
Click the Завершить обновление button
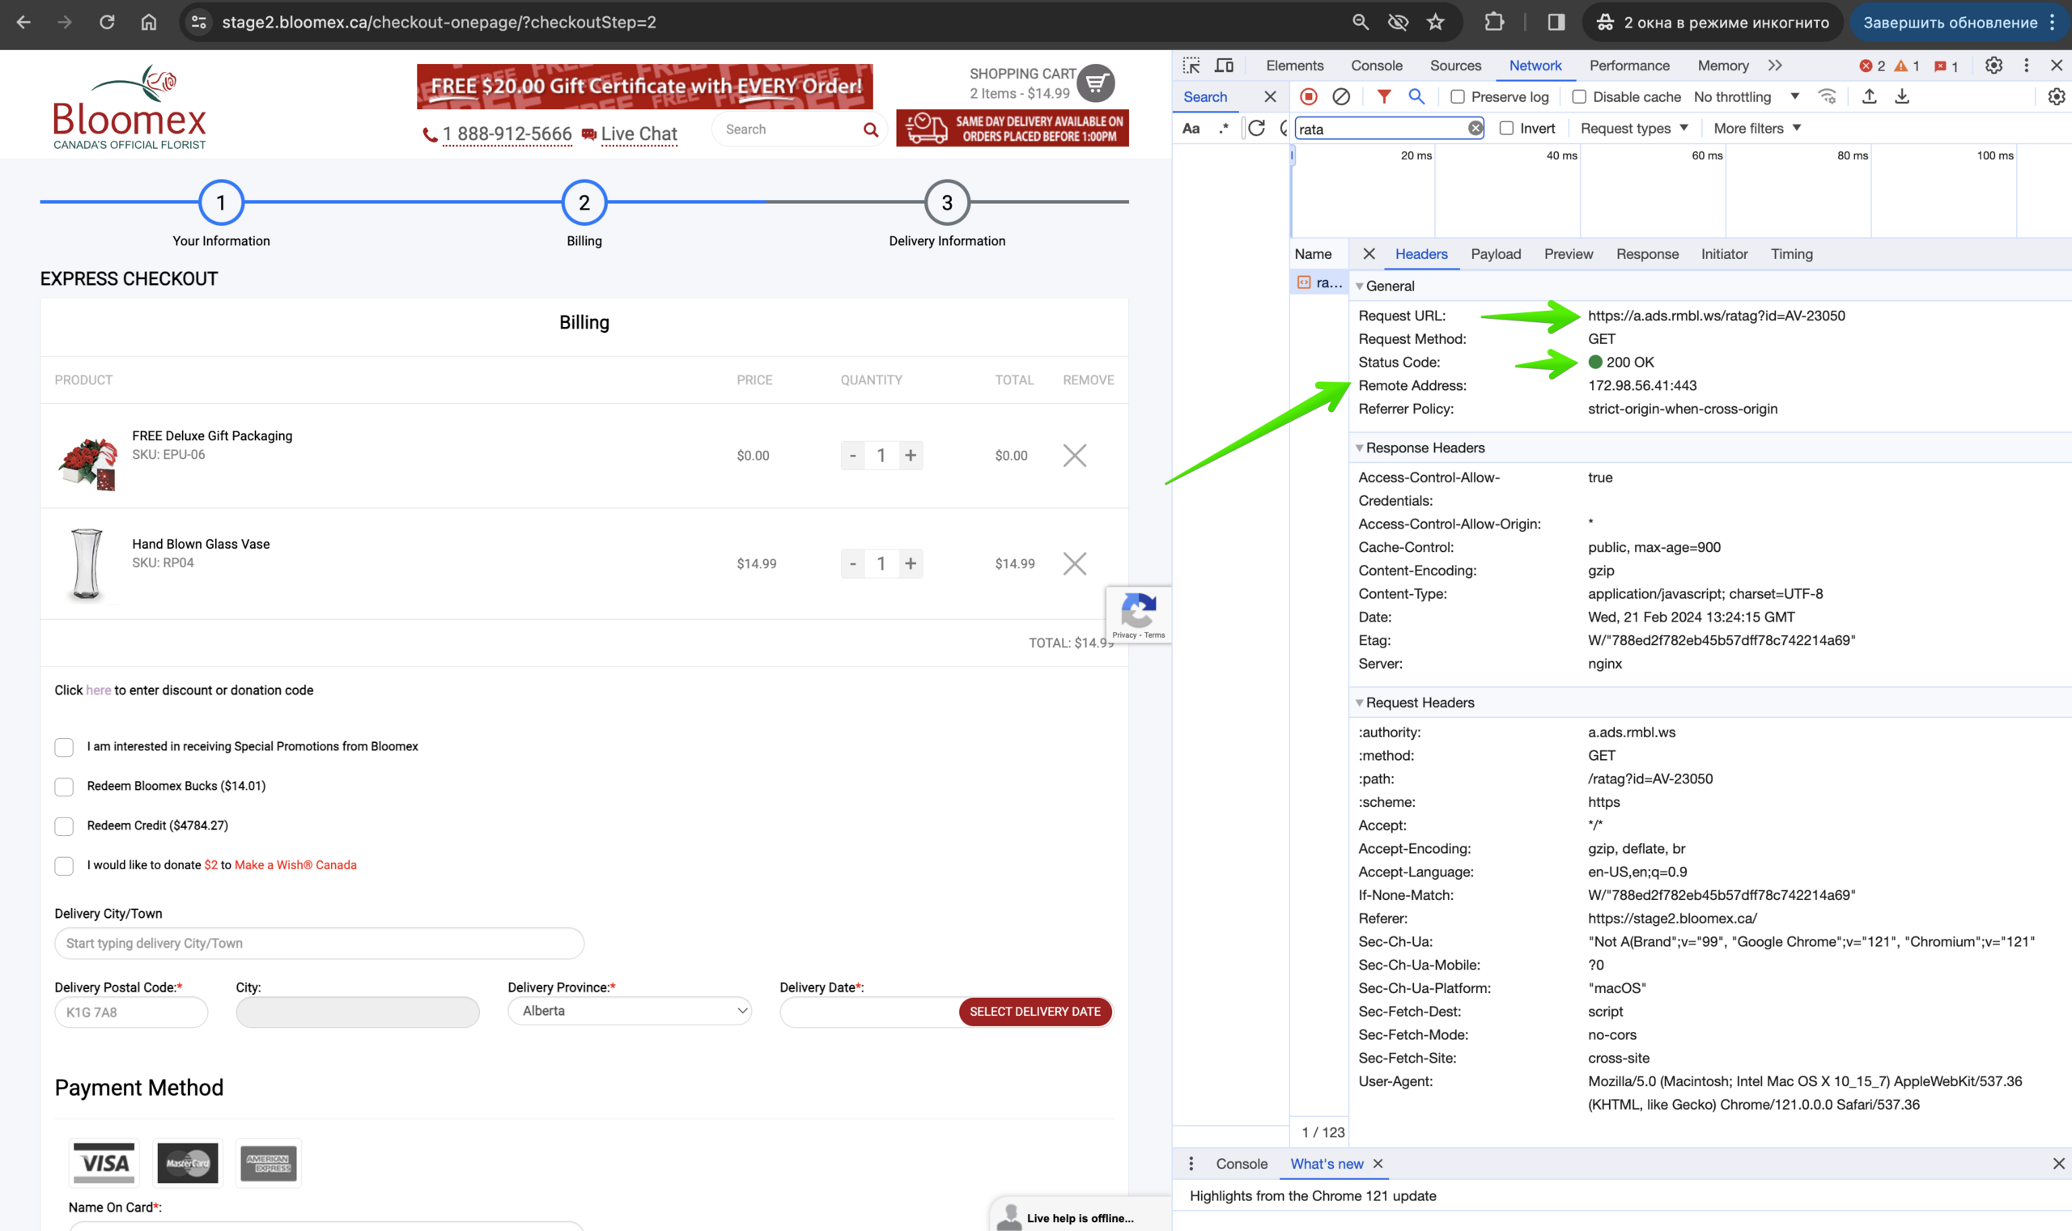pos(1950,23)
